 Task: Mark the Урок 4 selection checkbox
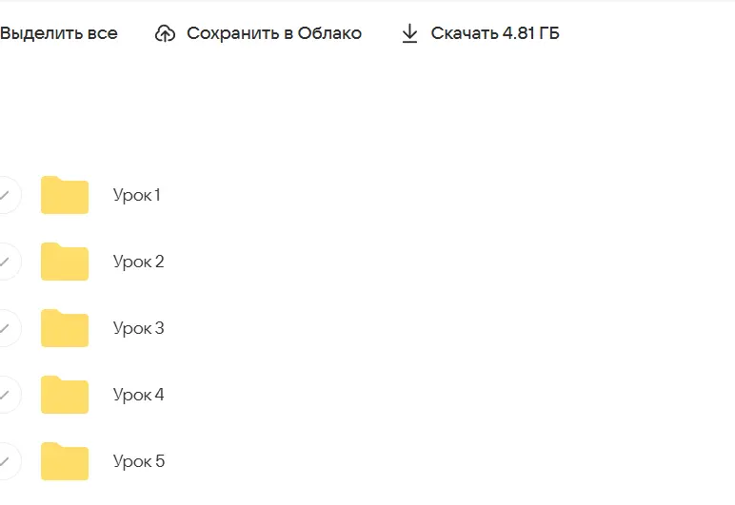tap(6, 395)
